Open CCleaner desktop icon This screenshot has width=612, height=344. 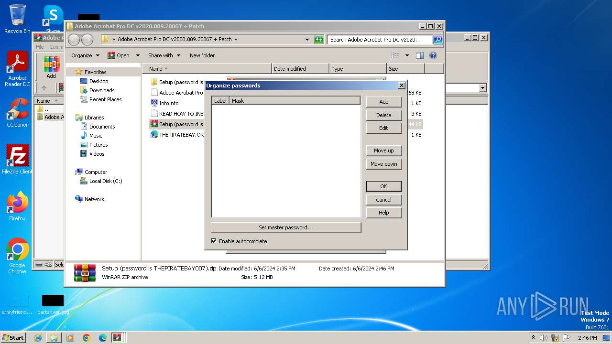[17, 113]
